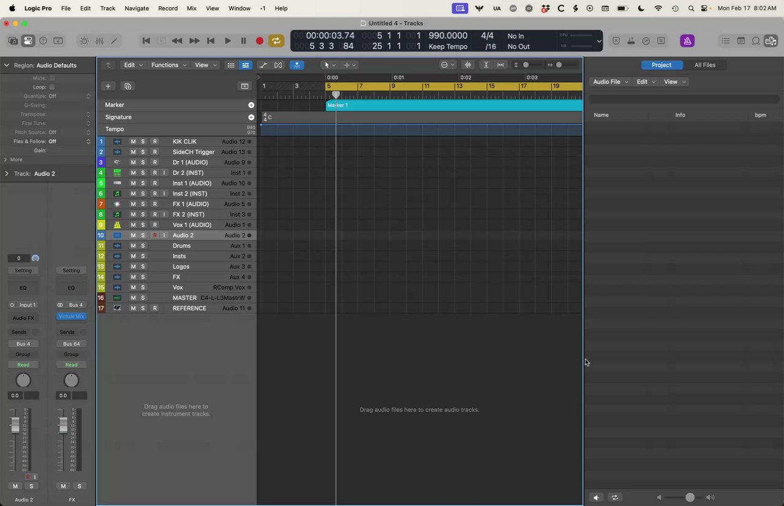Click the browser preview volume slider
This screenshot has height=506, width=784.
click(x=685, y=497)
